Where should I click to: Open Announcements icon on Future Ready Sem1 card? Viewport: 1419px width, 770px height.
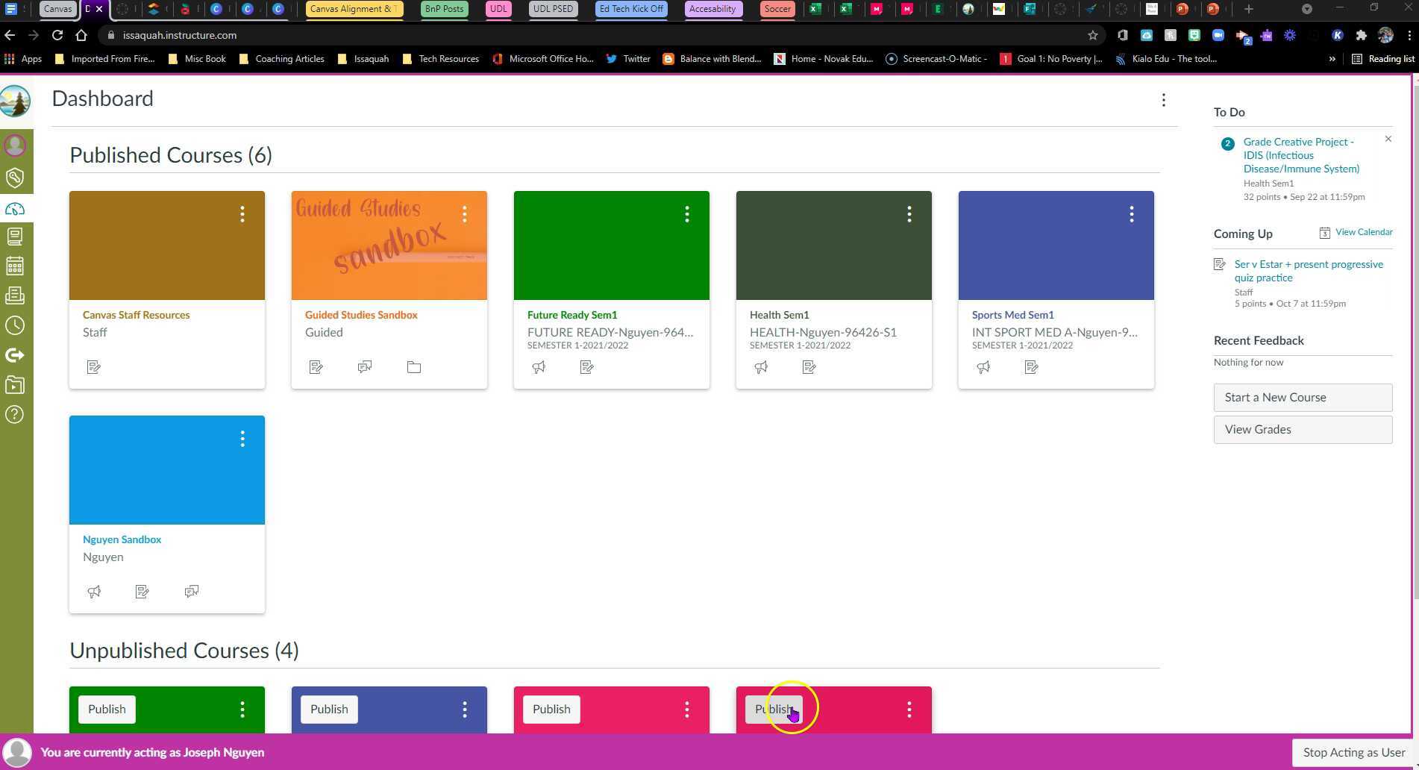click(x=539, y=367)
